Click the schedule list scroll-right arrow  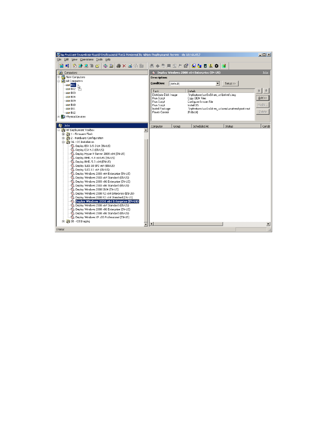(x=268, y=224)
